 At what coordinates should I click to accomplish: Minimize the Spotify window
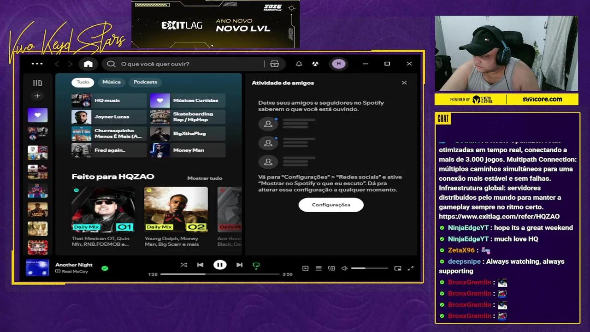[x=366, y=64]
